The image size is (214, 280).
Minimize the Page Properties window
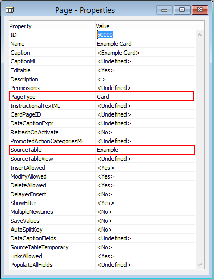point(164,10)
